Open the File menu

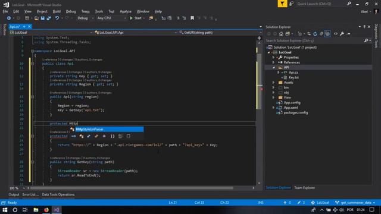coord(5,11)
